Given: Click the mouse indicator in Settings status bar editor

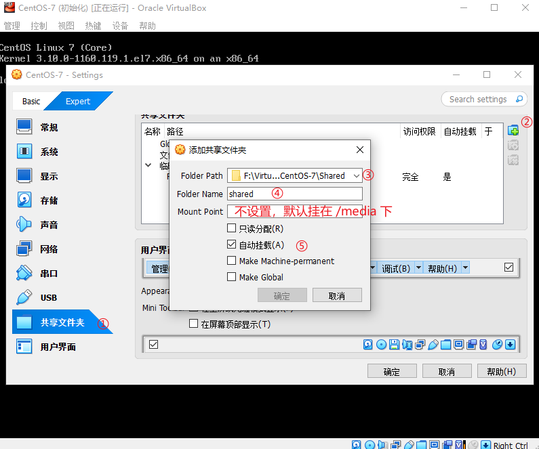Looking at the screenshot, I should [x=497, y=344].
